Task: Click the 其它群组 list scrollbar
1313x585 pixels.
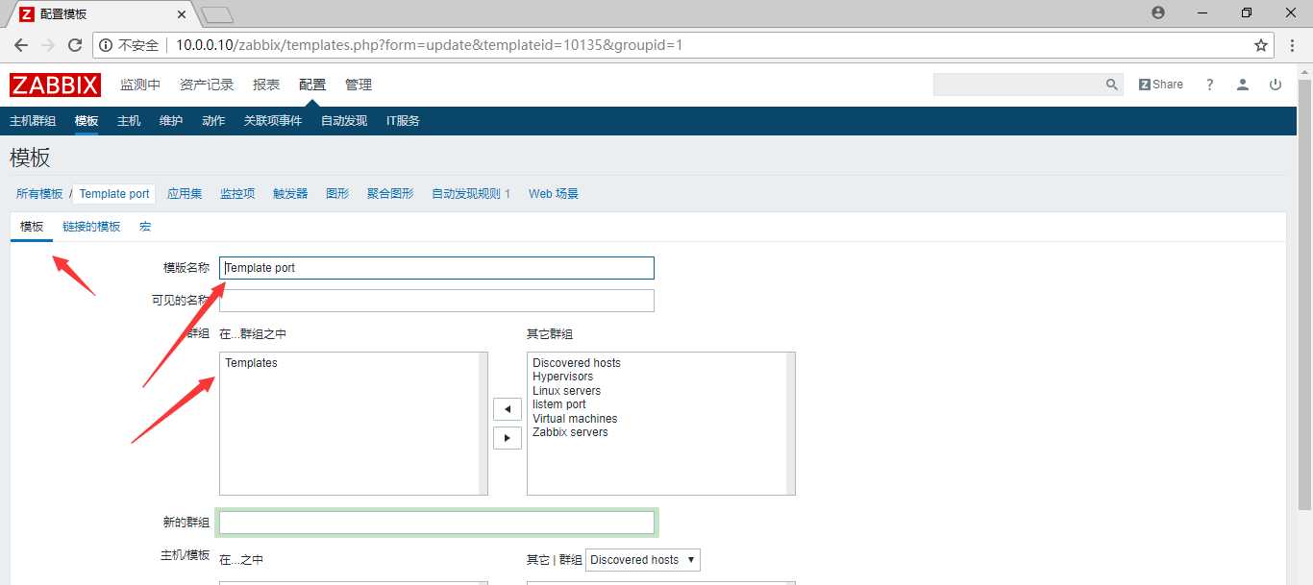Action: [790, 424]
